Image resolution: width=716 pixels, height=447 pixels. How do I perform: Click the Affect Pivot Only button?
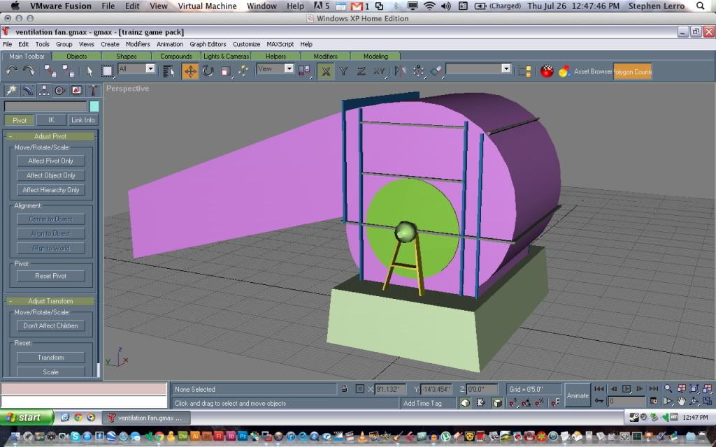coord(50,161)
